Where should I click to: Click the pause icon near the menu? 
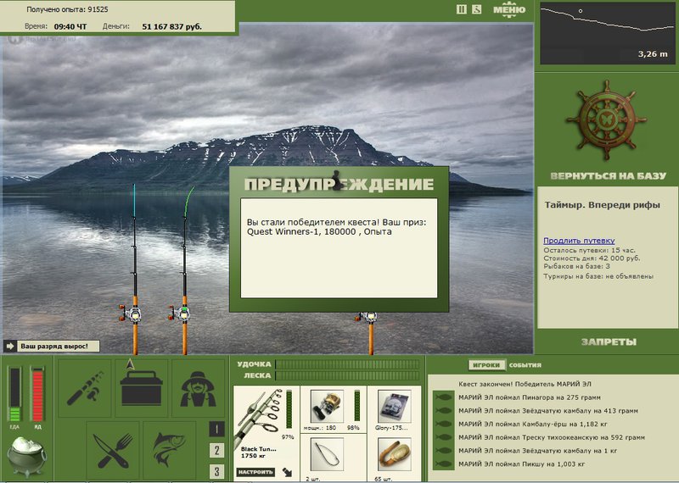461,9
